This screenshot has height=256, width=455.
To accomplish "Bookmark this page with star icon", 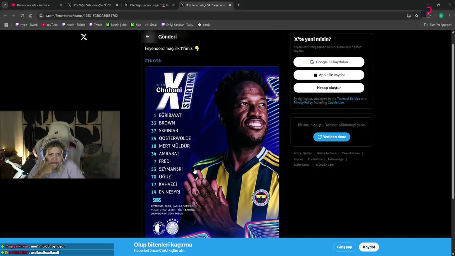I will point(417,16).
